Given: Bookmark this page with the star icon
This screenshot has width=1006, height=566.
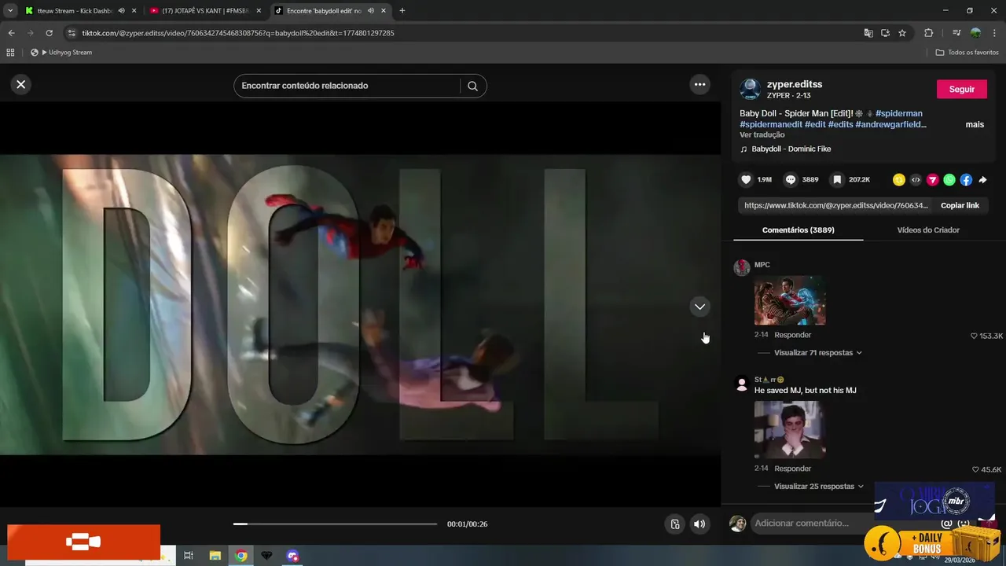Looking at the screenshot, I should pos(902,33).
